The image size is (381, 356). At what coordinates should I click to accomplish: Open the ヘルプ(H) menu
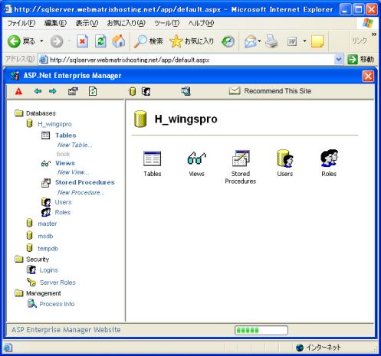pyautogui.click(x=201, y=23)
